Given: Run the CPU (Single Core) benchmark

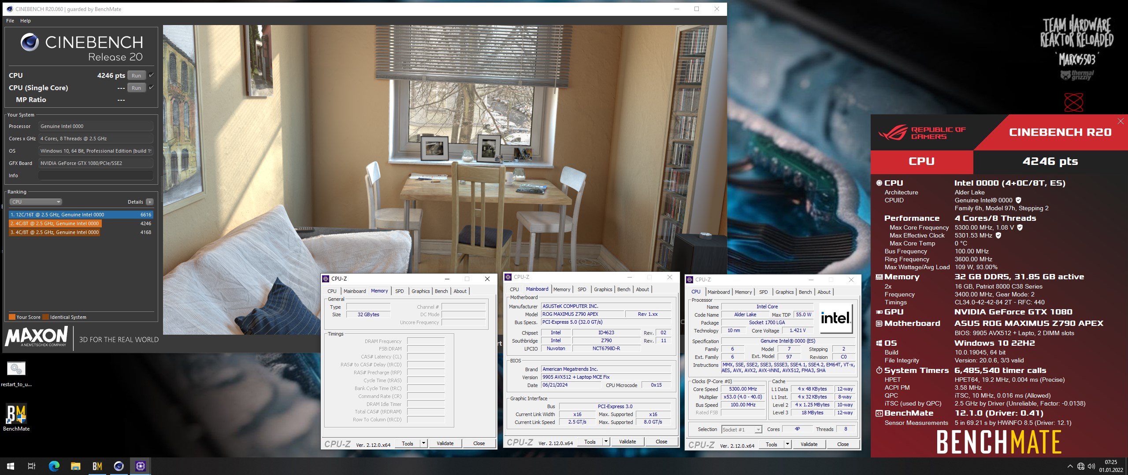Looking at the screenshot, I should [137, 88].
